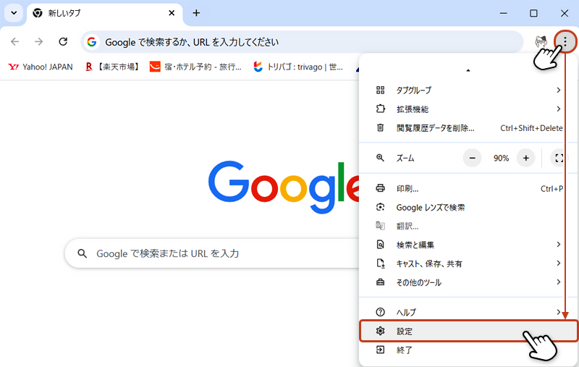Click the menu's upward scroll arrow
Image resolution: width=579 pixels, height=367 pixels.
pyautogui.click(x=468, y=70)
